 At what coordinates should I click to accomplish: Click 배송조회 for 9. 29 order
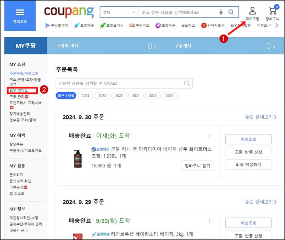point(248,223)
